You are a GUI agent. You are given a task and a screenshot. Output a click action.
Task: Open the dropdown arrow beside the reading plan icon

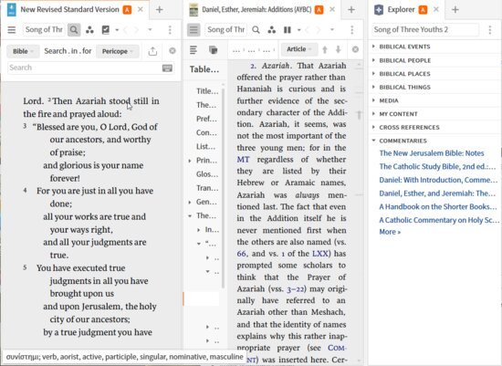[117, 30]
